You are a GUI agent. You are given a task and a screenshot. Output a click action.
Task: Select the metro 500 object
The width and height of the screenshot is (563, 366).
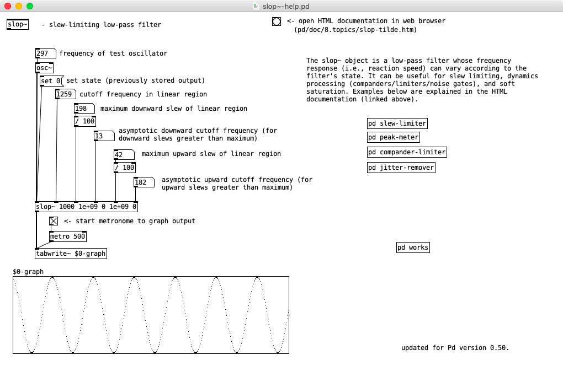(67, 237)
